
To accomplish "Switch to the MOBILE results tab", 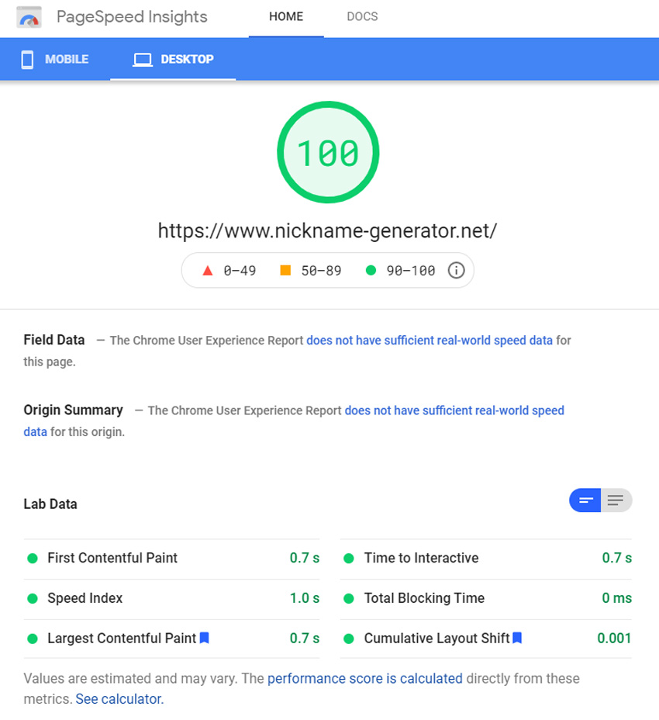I will click(x=55, y=59).
